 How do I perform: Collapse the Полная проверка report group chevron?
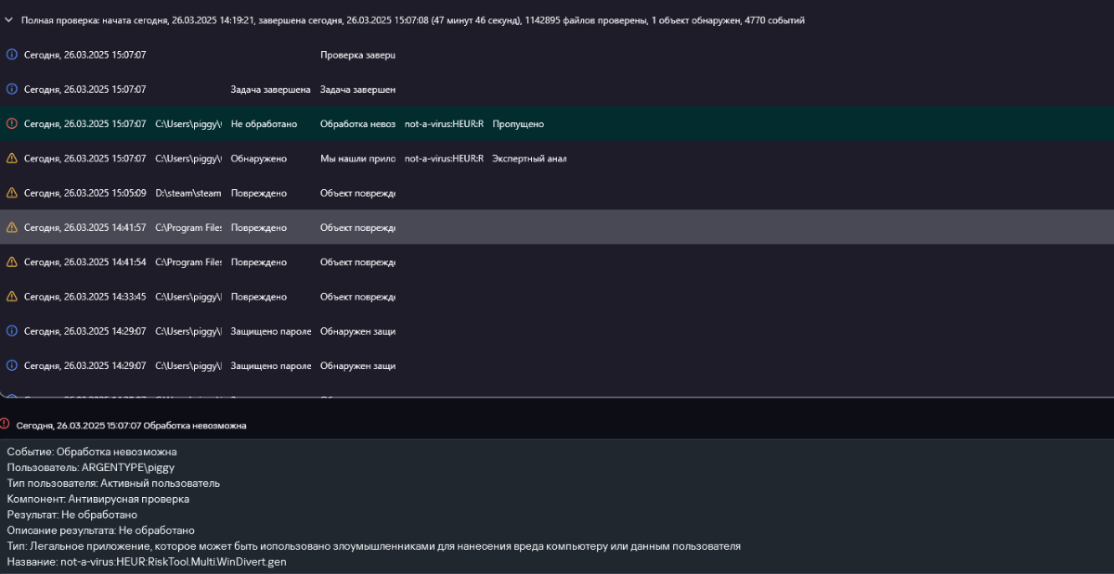(8, 19)
